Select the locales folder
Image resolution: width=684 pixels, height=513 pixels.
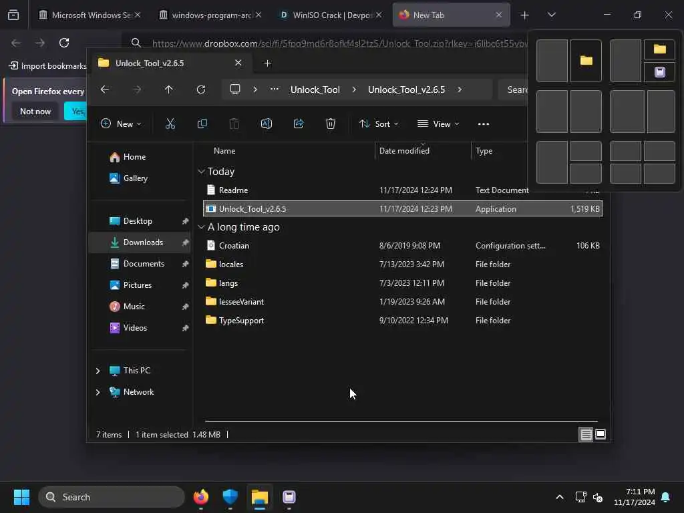pyautogui.click(x=403, y=265)
